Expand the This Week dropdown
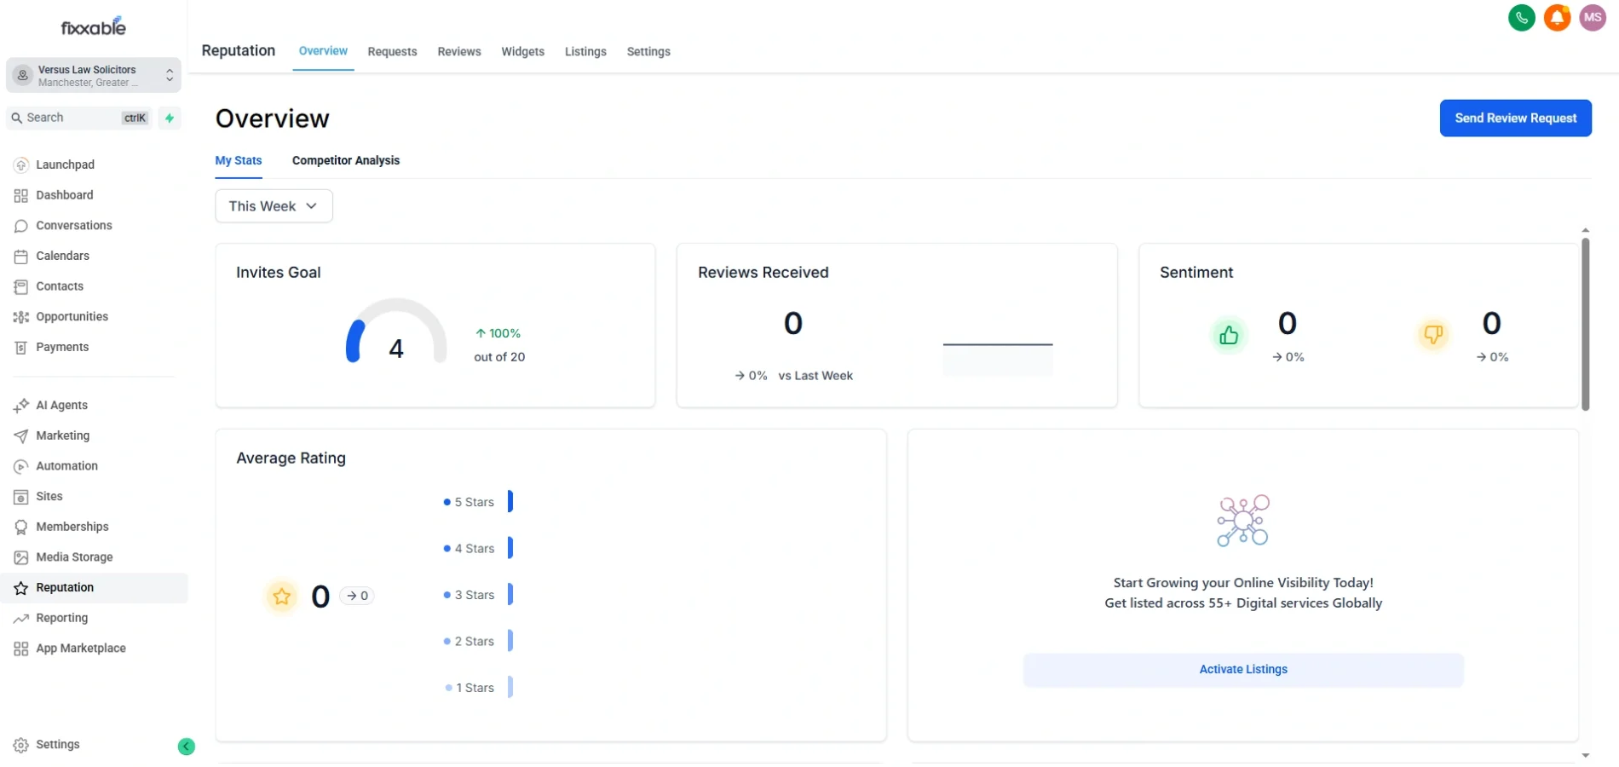The image size is (1619, 767). [x=273, y=205]
